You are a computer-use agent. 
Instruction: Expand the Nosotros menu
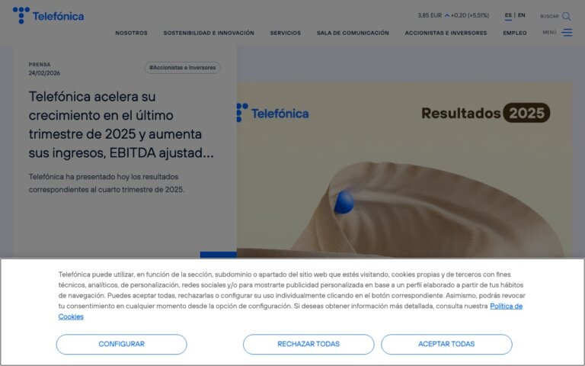pos(131,33)
